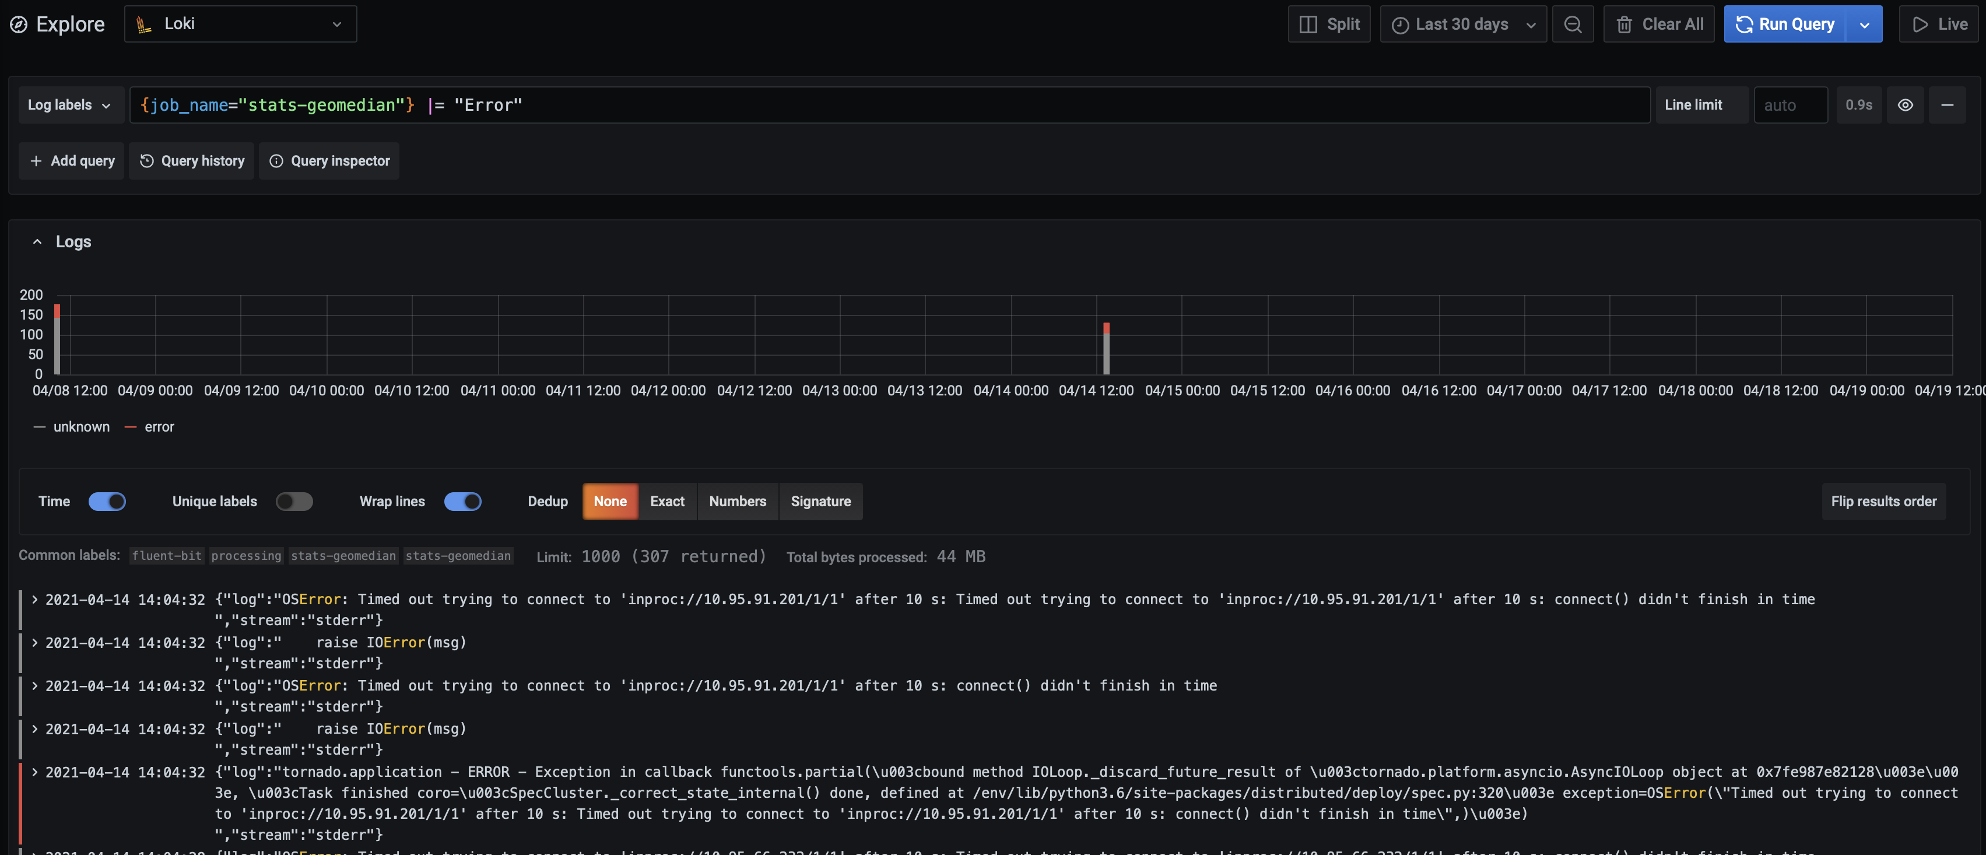Click the Clear All trash button

pos(1658,24)
